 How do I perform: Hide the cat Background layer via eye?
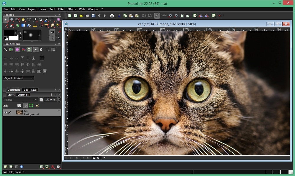5,112
